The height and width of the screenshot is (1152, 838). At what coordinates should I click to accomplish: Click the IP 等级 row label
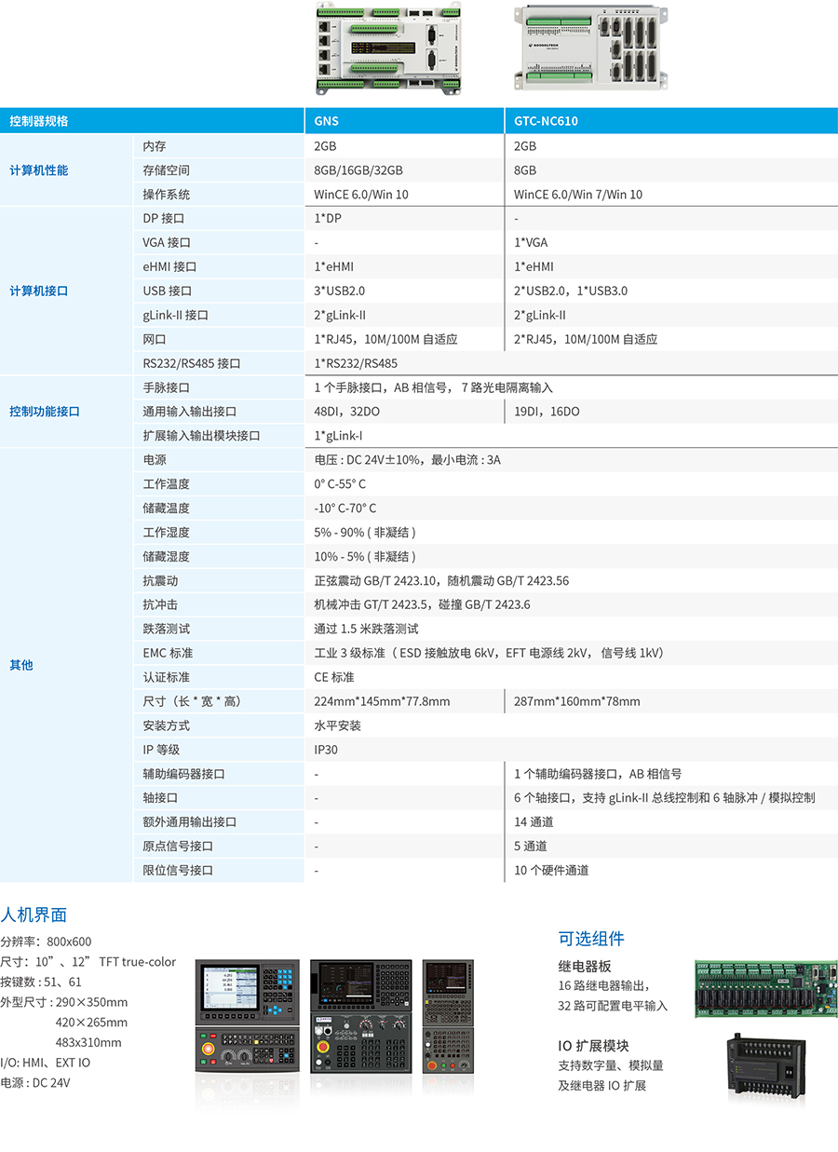161,750
